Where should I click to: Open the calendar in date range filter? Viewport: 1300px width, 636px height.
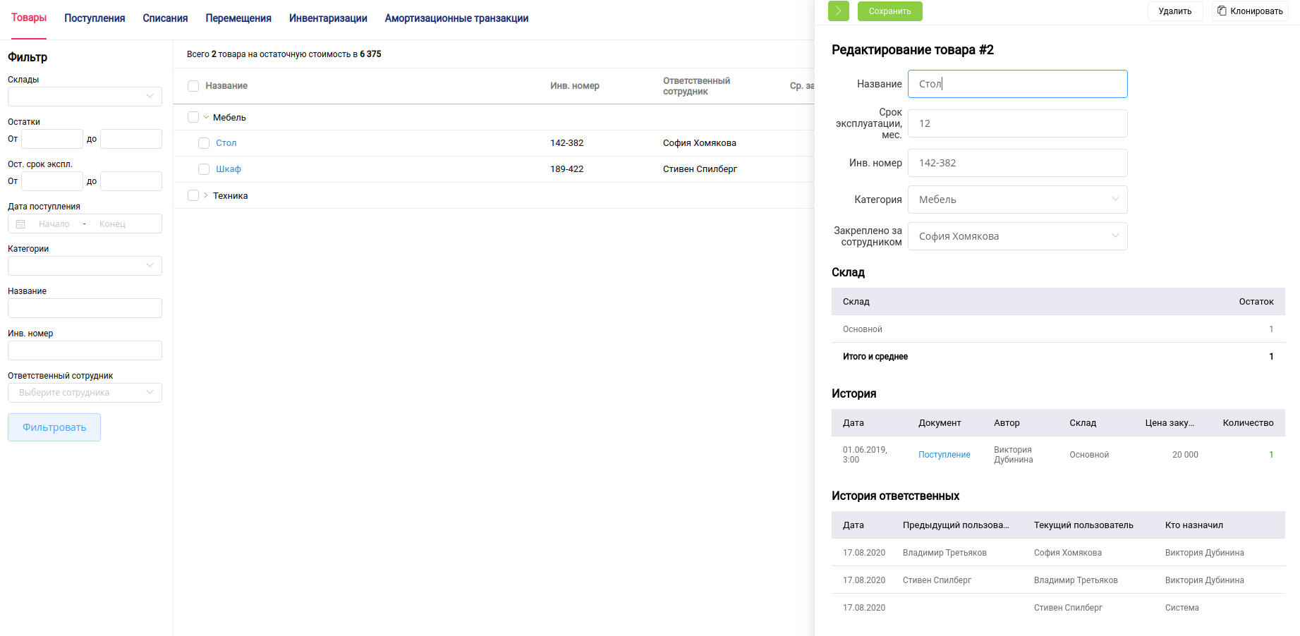tap(20, 224)
